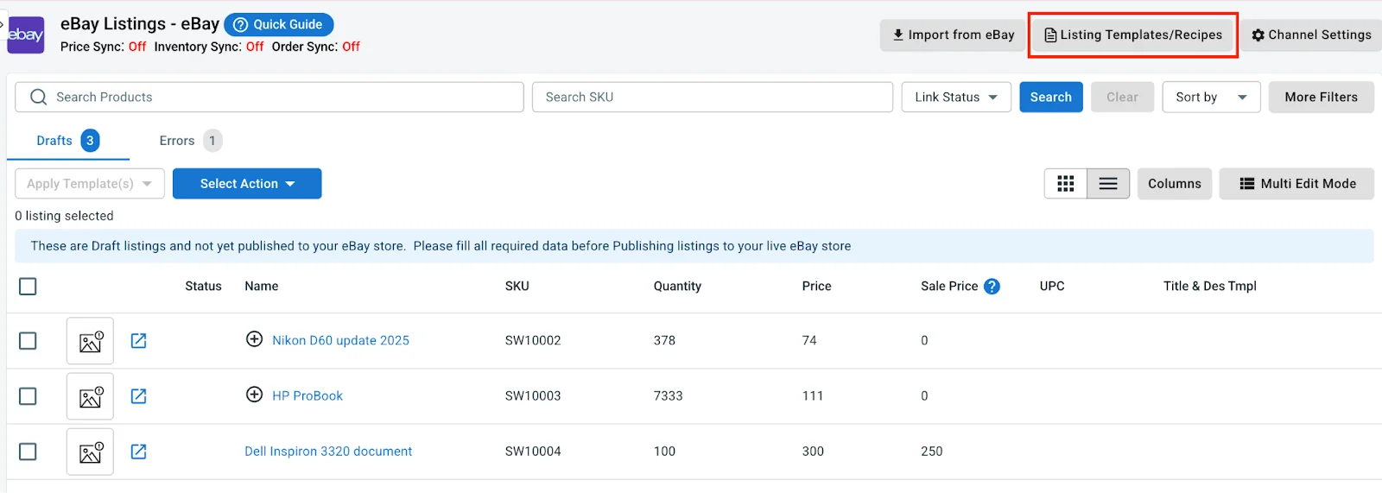Expand Nikon D60 variants plus icon
1382x493 pixels.
254,339
